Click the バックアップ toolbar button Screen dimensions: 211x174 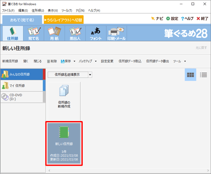pos(85,61)
